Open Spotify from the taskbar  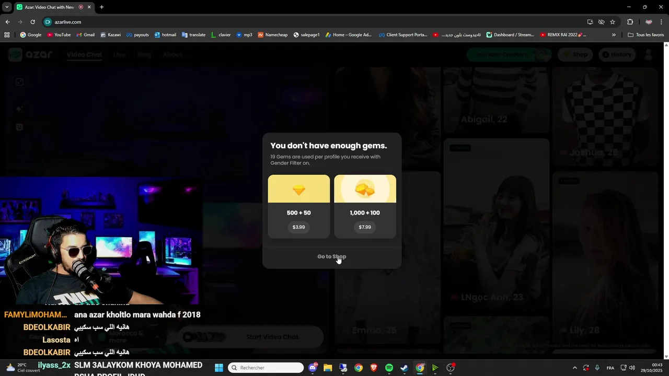[389, 368]
